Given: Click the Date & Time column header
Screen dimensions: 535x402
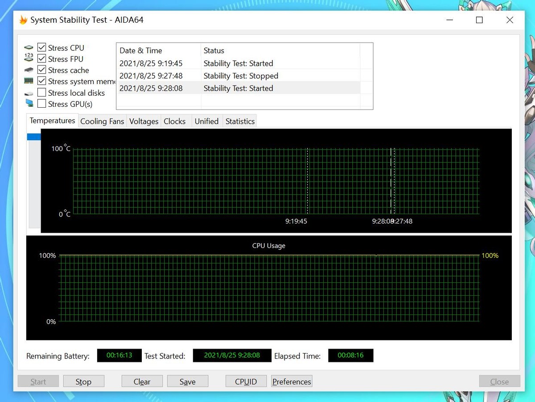Looking at the screenshot, I should tap(159, 50).
